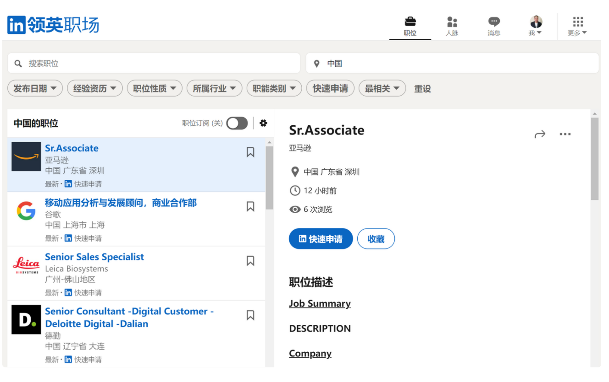
Task: Click the job details scrollbar thumb
Action: (x=595, y=159)
